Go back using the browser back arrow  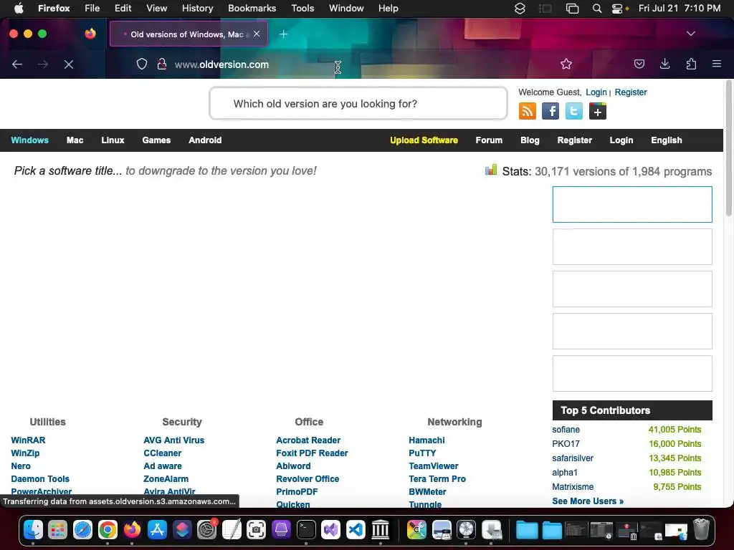[x=17, y=64]
